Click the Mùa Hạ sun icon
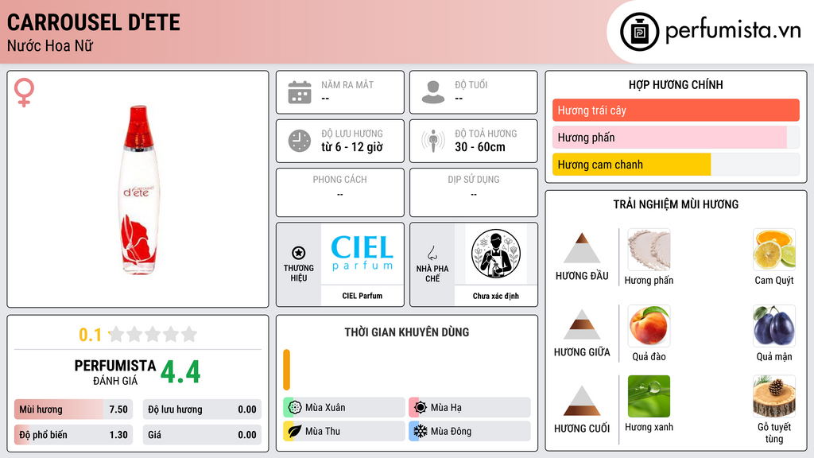 coord(421,408)
